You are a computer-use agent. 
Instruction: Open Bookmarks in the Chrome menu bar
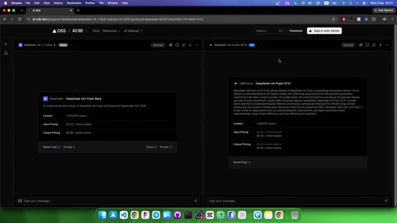74,3
